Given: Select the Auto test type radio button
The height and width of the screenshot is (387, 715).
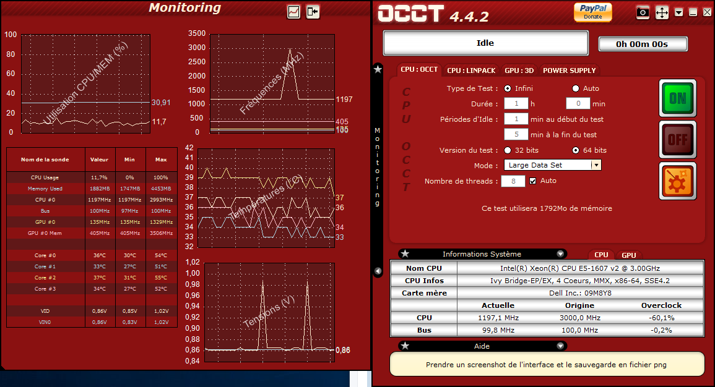Looking at the screenshot, I should (576, 88).
